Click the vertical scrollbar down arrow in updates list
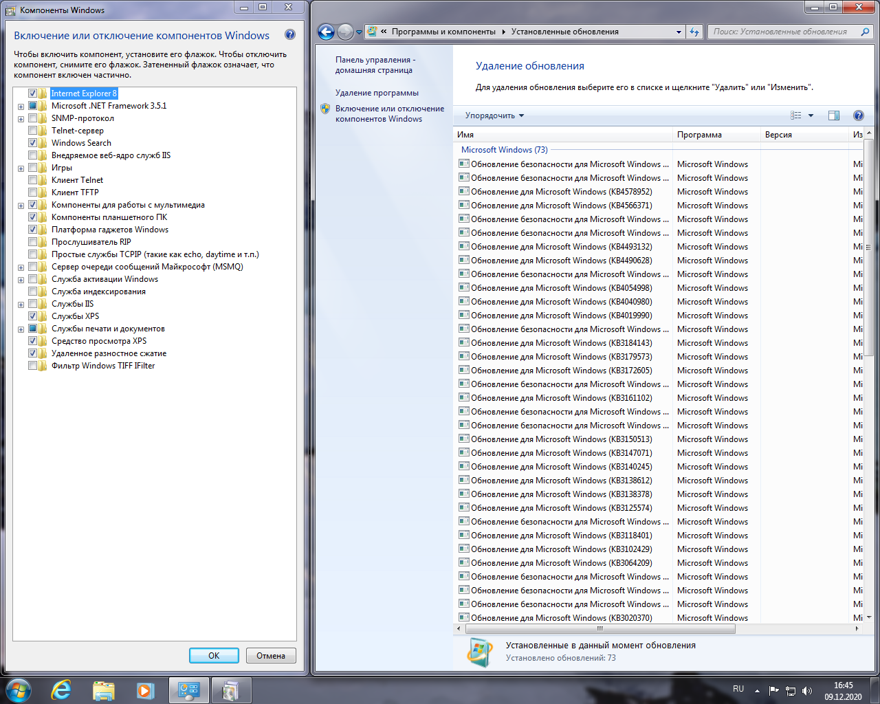Viewport: 880px width, 704px height. [869, 617]
